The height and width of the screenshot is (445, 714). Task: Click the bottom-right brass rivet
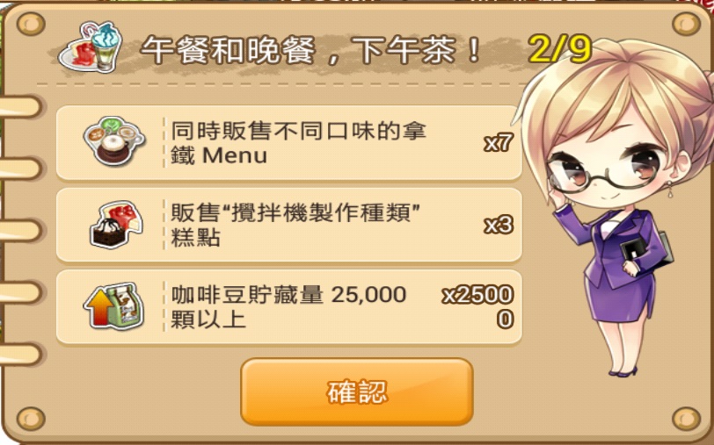click(686, 418)
